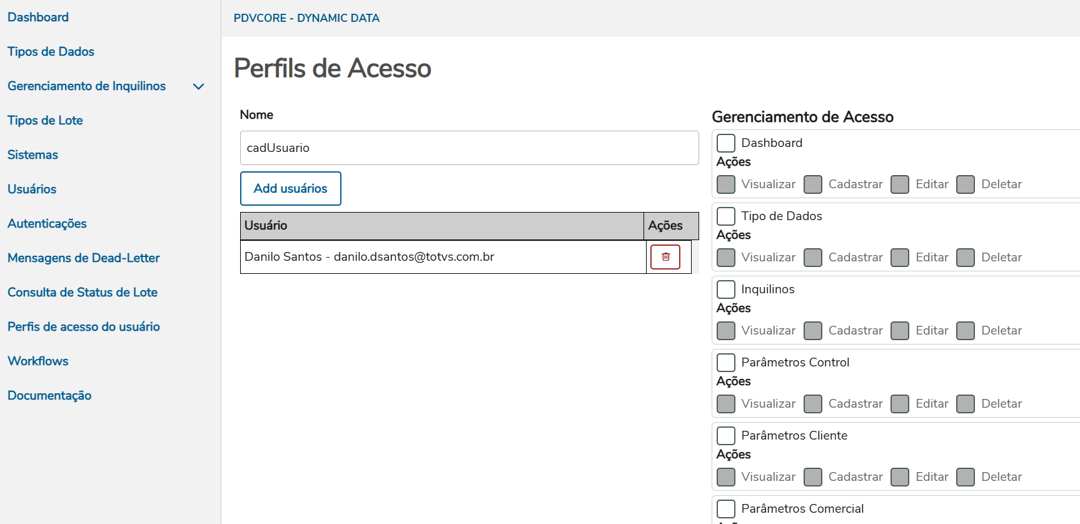Enable the Tipo de Dados checkbox
The image size is (1080, 524).
tap(726, 216)
